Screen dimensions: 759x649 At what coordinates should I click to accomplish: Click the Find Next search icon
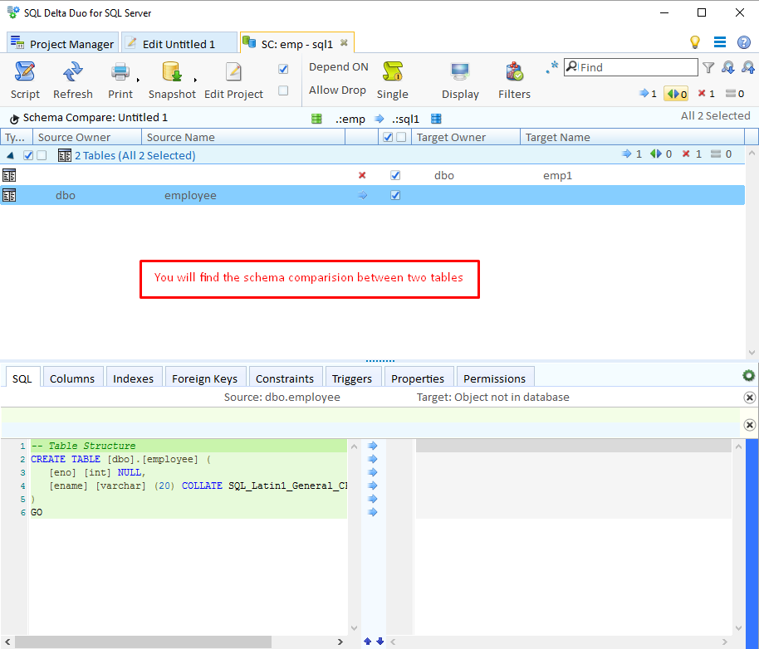click(727, 67)
